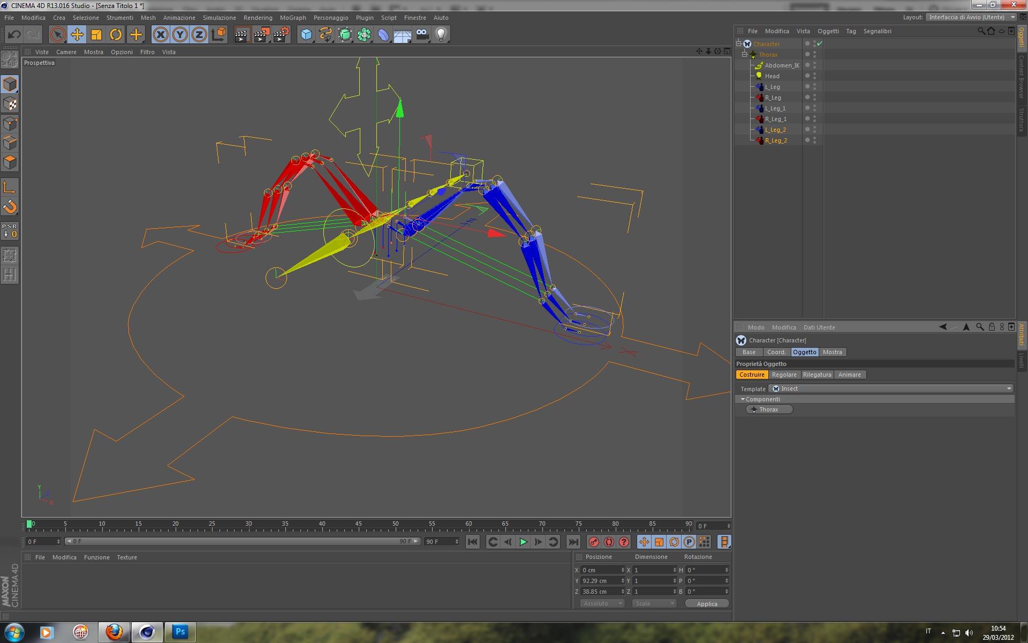Click the Record active objects button
1028x643 pixels.
point(594,542)
